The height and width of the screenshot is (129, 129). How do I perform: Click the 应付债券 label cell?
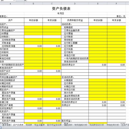click(75, 83)
